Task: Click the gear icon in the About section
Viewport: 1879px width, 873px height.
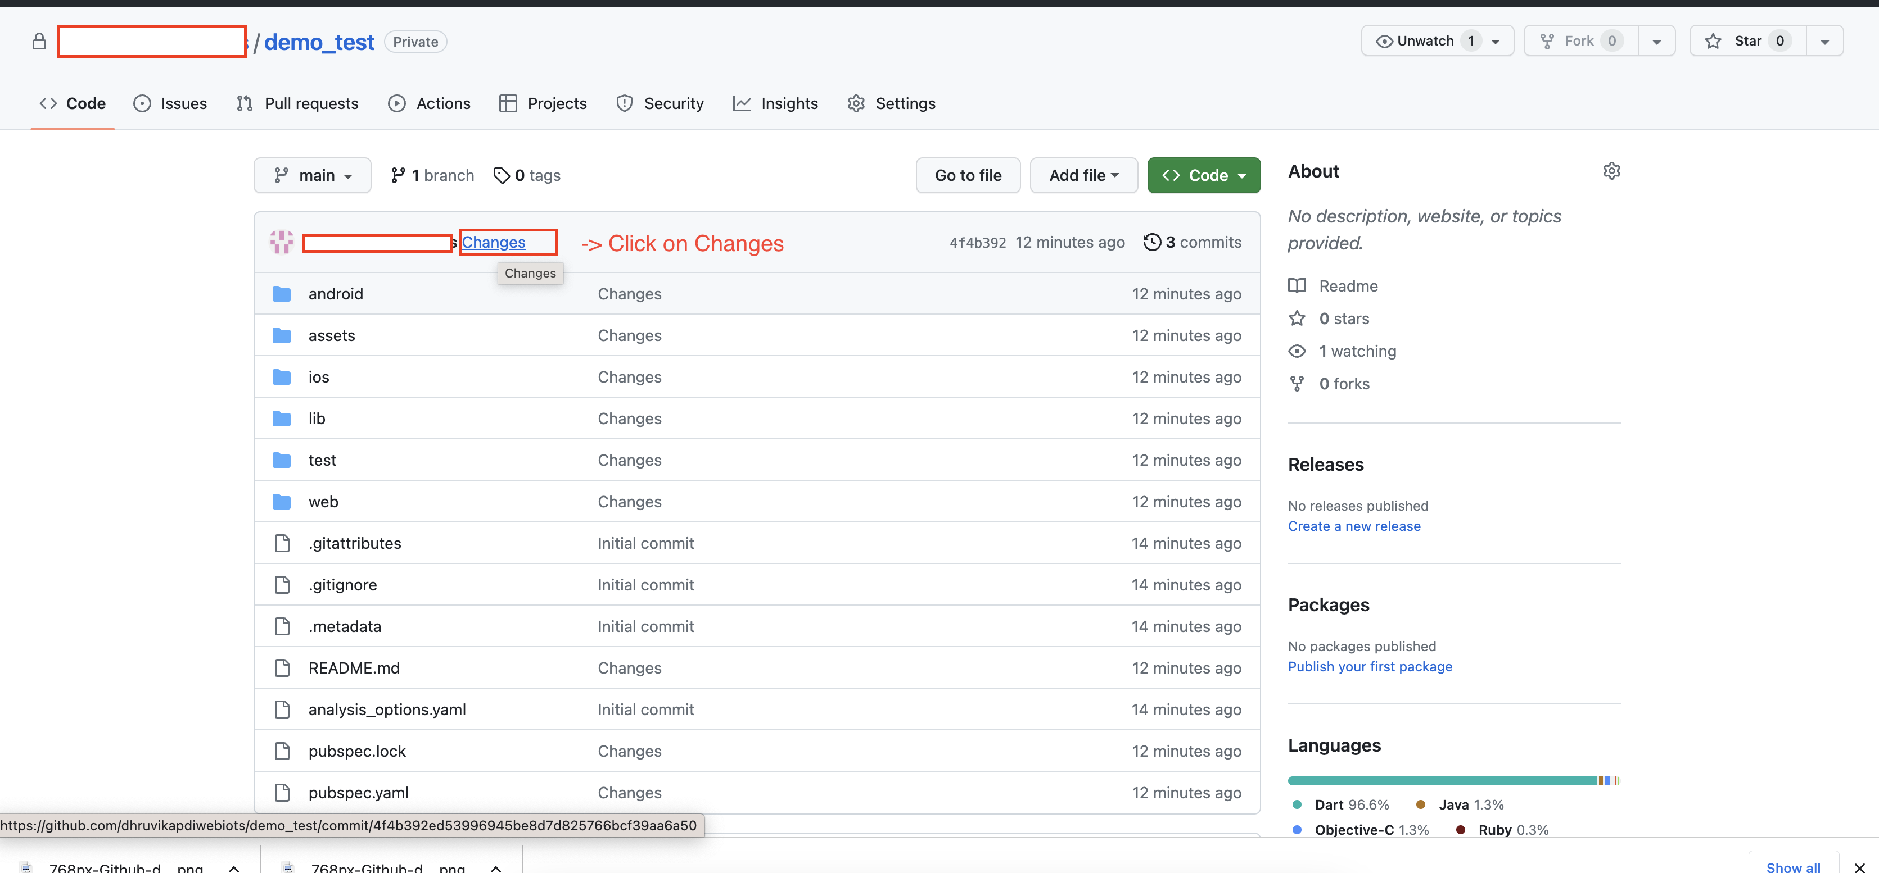Action: click(x=1612, y=171)
